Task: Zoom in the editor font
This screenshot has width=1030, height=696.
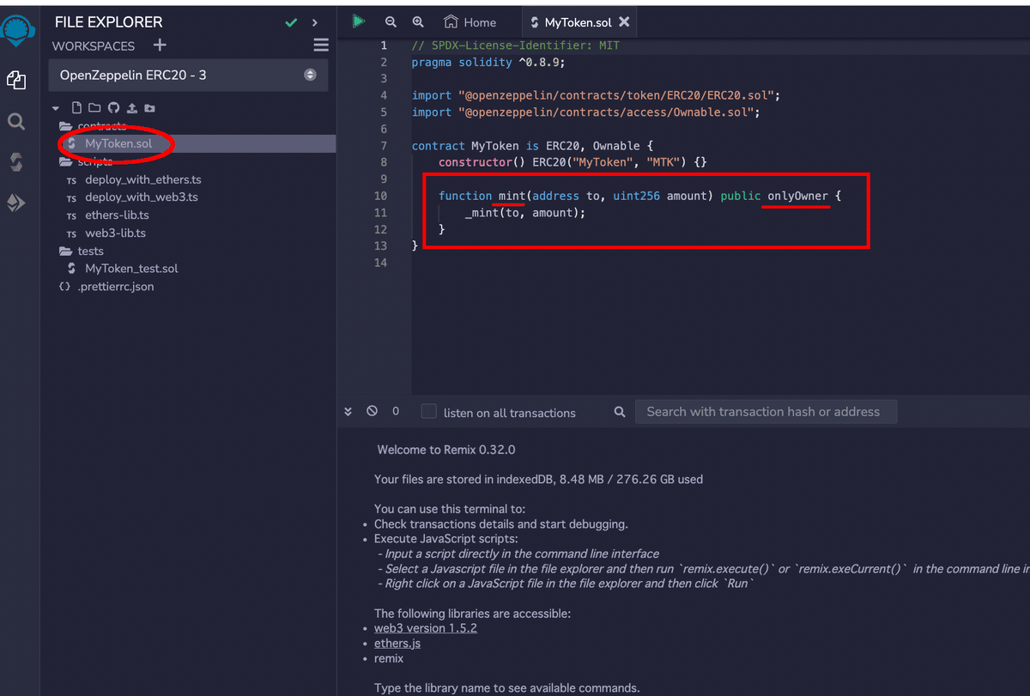Action: 418,22
